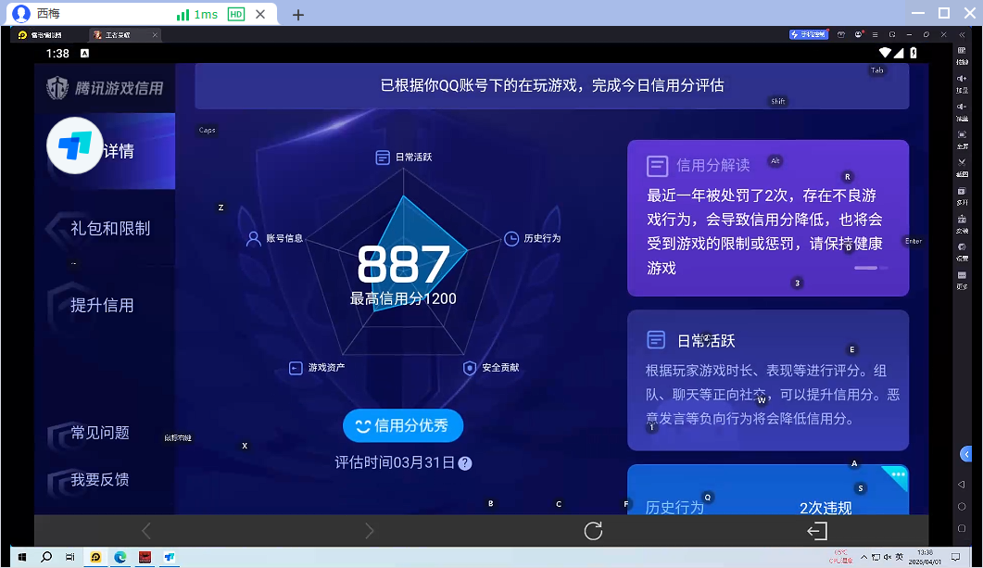
Task: Click the pagination indicator in 信用分解读 panel
Action: (869, 268)
